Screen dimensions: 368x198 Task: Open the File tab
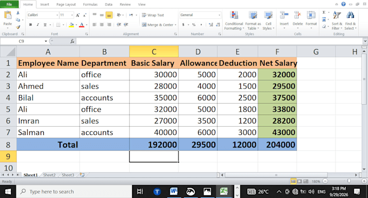[x=9, y=4]
